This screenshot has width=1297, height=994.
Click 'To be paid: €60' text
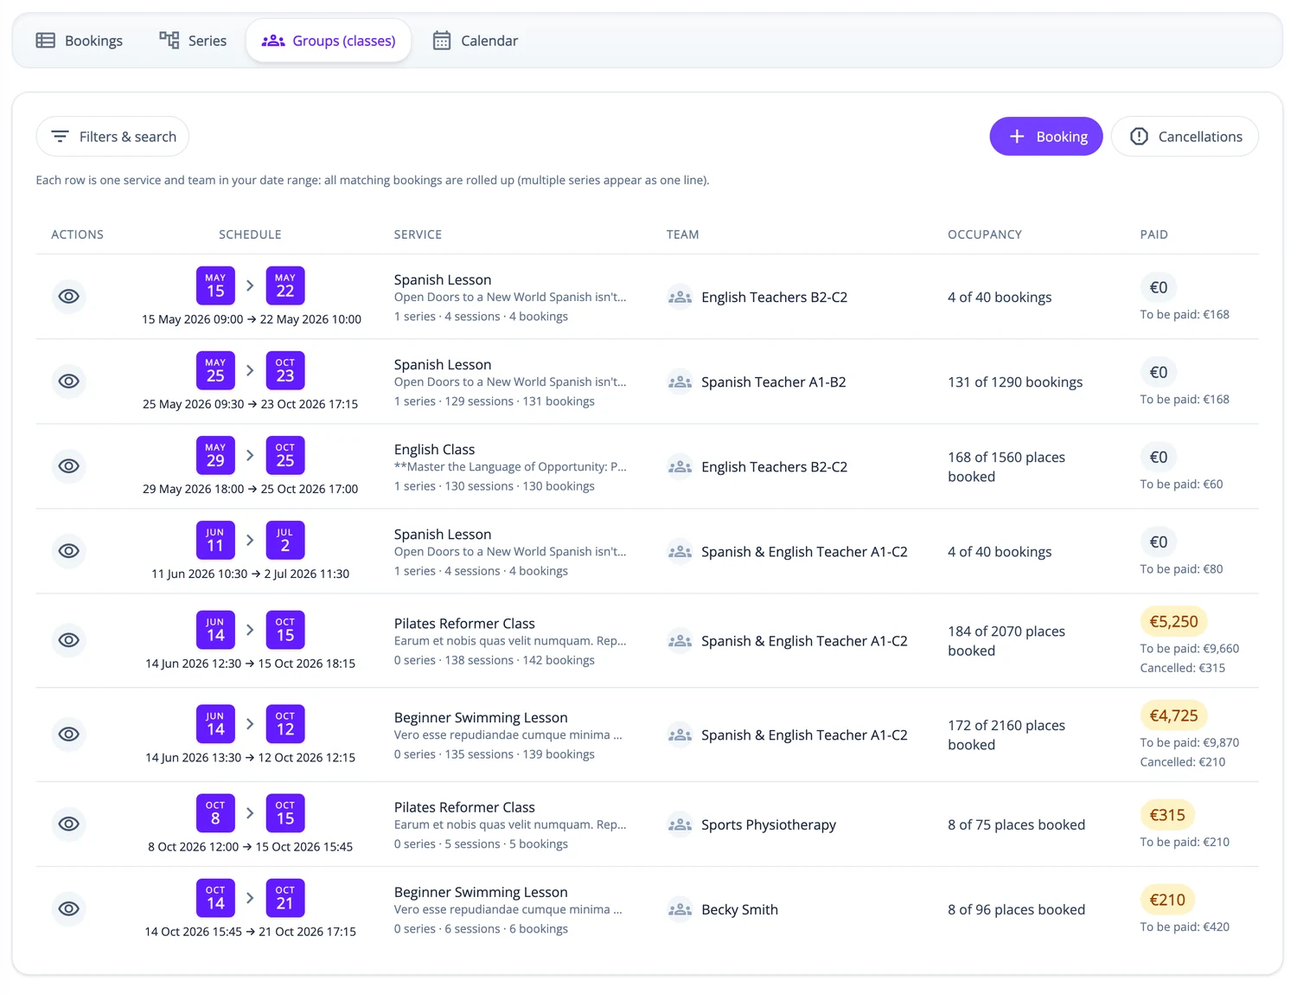pyautogui.click(x=1181, y=484)
